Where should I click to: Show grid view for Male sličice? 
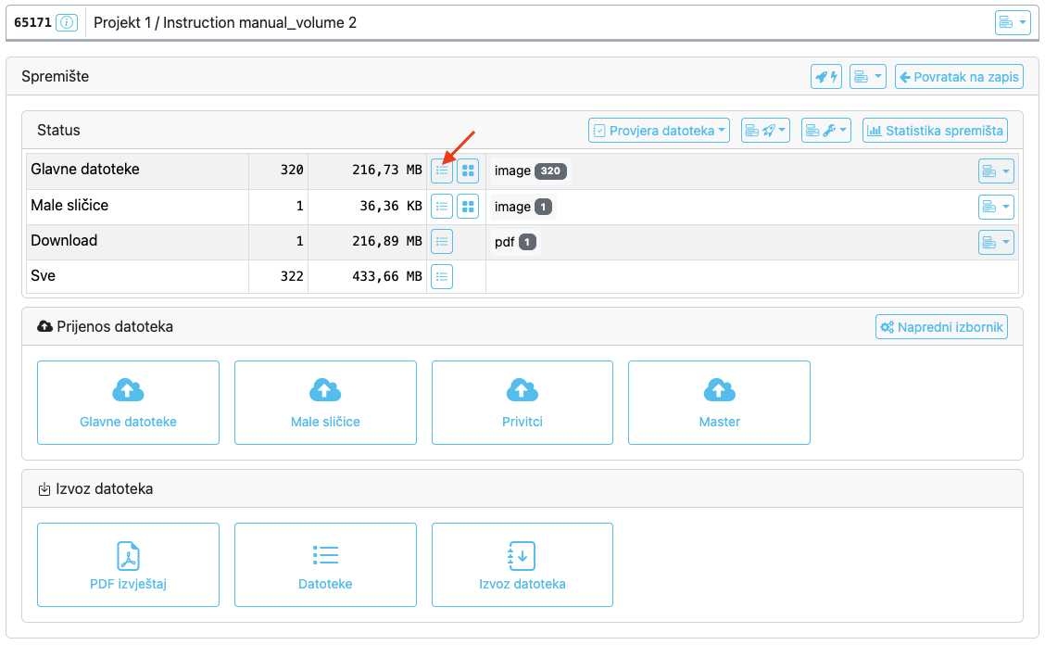[x=468, y=207]
